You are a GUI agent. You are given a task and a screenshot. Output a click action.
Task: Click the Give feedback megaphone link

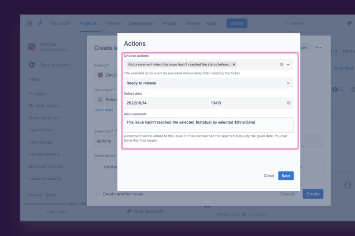click(145, 211)
